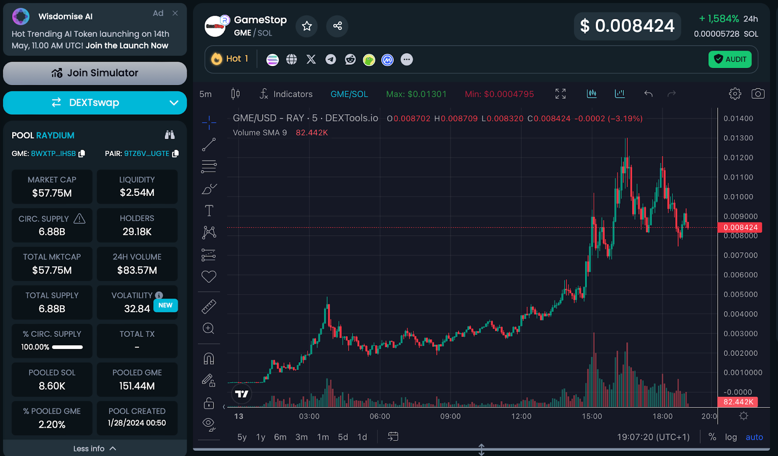Screen dimensions: 778x456
Task: Toggle fullscreen chart mode icon
Action: tap(561, 94)
